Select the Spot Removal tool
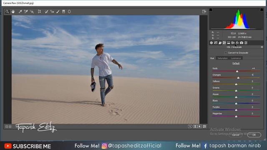Image resolution: width=267 pixels, height=150 pixels. (x=46, y=12)
